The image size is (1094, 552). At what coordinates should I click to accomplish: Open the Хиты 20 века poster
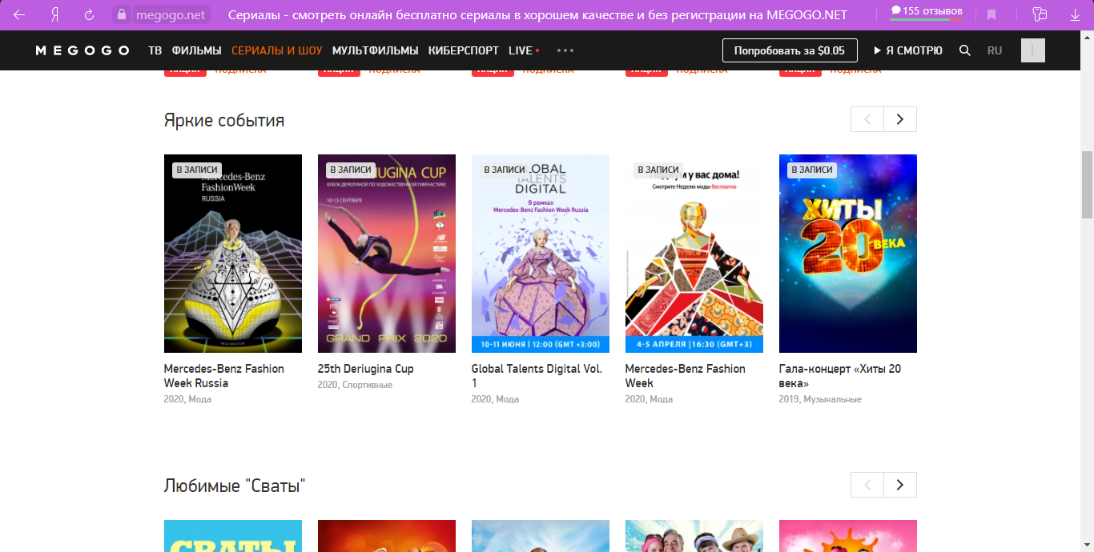[848, 254]
